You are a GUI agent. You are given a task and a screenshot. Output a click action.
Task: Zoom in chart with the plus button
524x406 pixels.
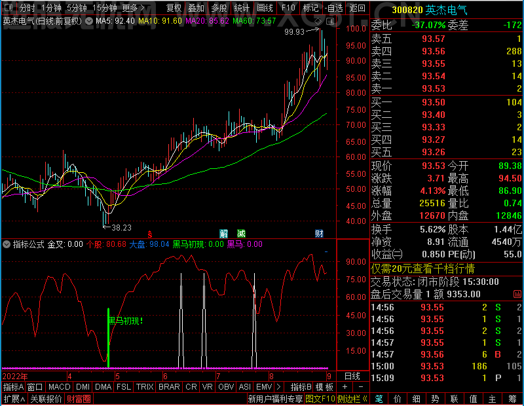click(x=345, y=387)
